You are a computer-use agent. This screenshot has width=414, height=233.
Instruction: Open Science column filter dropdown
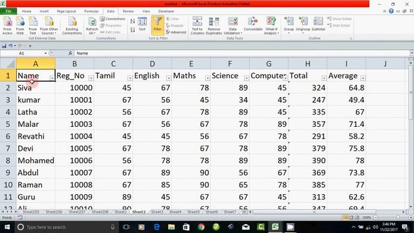pyautogui.click(x=246, y=78)
